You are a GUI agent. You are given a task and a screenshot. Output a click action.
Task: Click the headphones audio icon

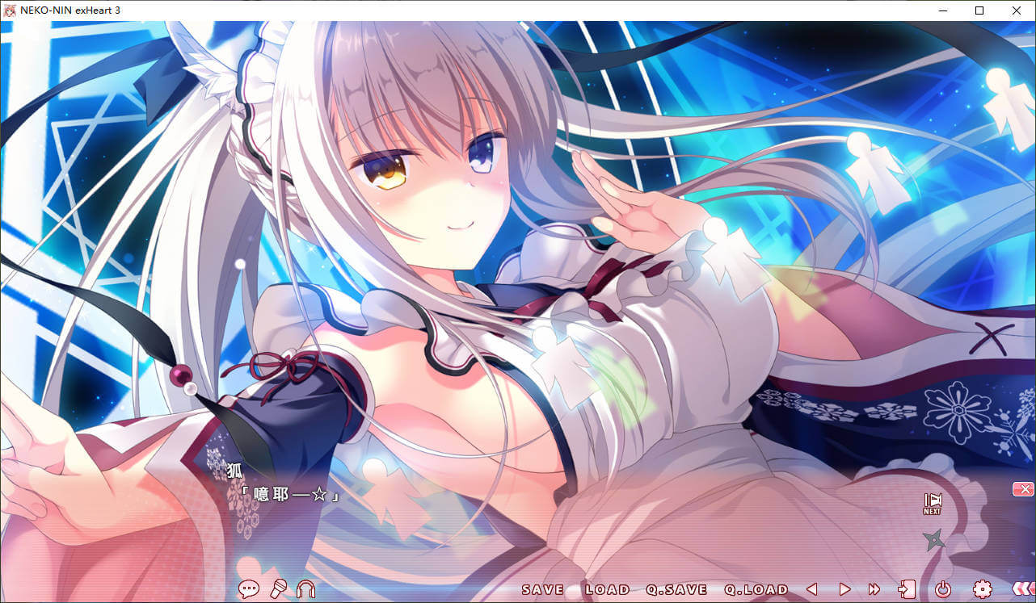tap(306, 589)
